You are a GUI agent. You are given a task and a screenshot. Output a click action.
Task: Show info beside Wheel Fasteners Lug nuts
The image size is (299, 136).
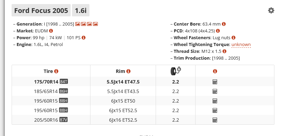coord(233,37)
